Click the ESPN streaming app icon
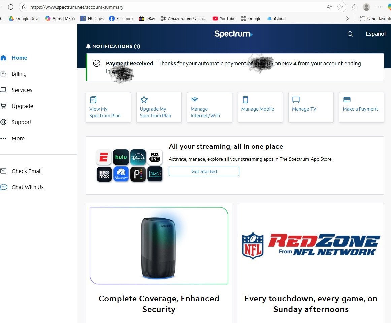This screenshot has height=323, width=391. tap(104, 157)
